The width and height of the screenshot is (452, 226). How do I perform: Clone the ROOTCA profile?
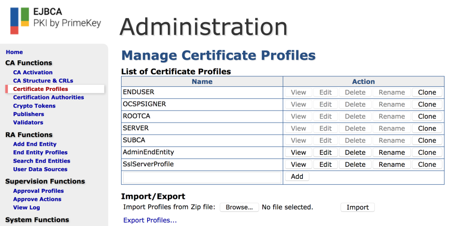[x=427, y=117]
